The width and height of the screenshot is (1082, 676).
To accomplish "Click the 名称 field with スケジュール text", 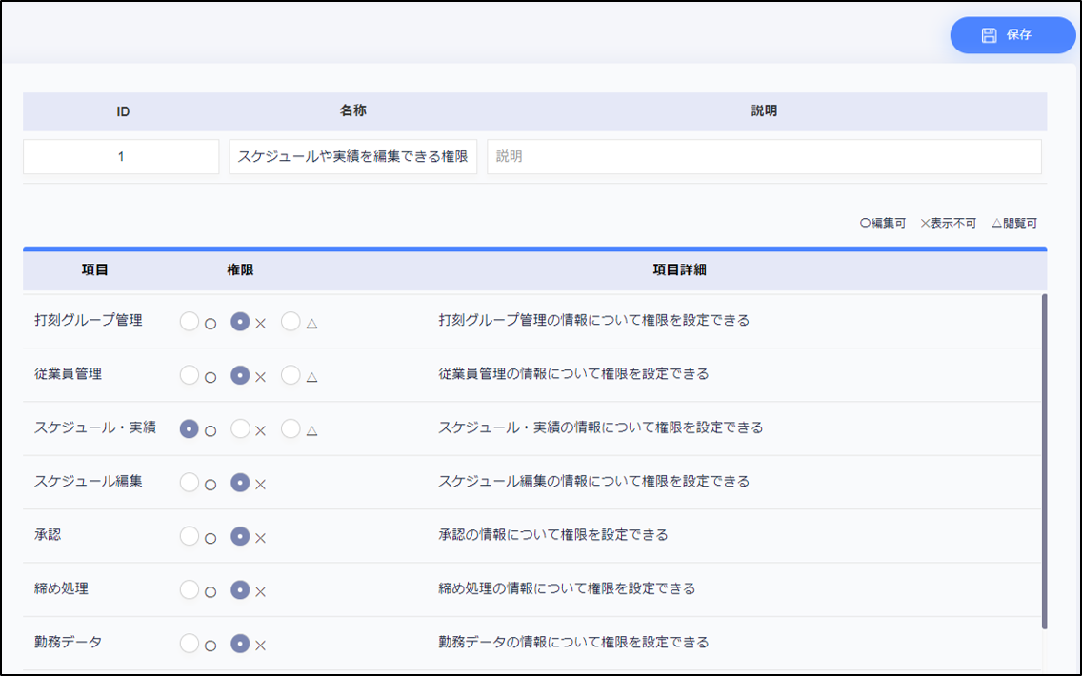I will click(x=352, y=157).
